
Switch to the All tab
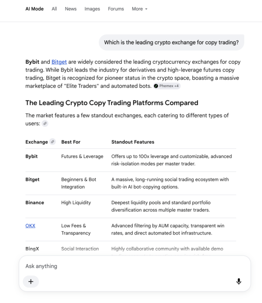coord(54,9)
